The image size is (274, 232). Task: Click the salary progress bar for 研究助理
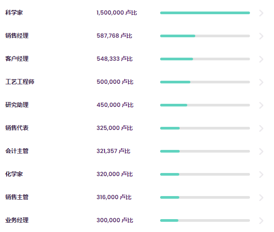[205, 105]
